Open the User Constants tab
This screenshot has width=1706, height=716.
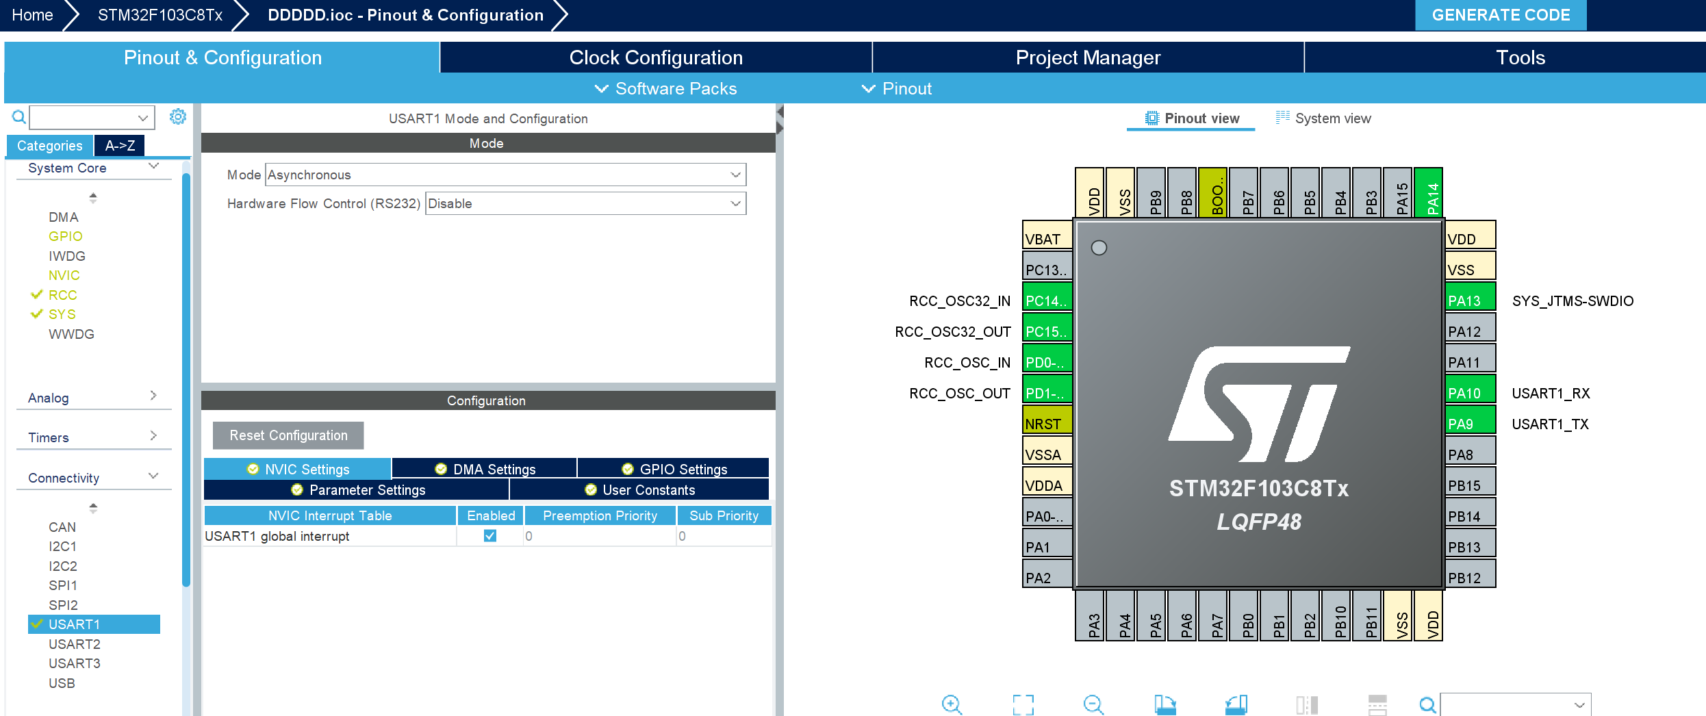point(639,489)
